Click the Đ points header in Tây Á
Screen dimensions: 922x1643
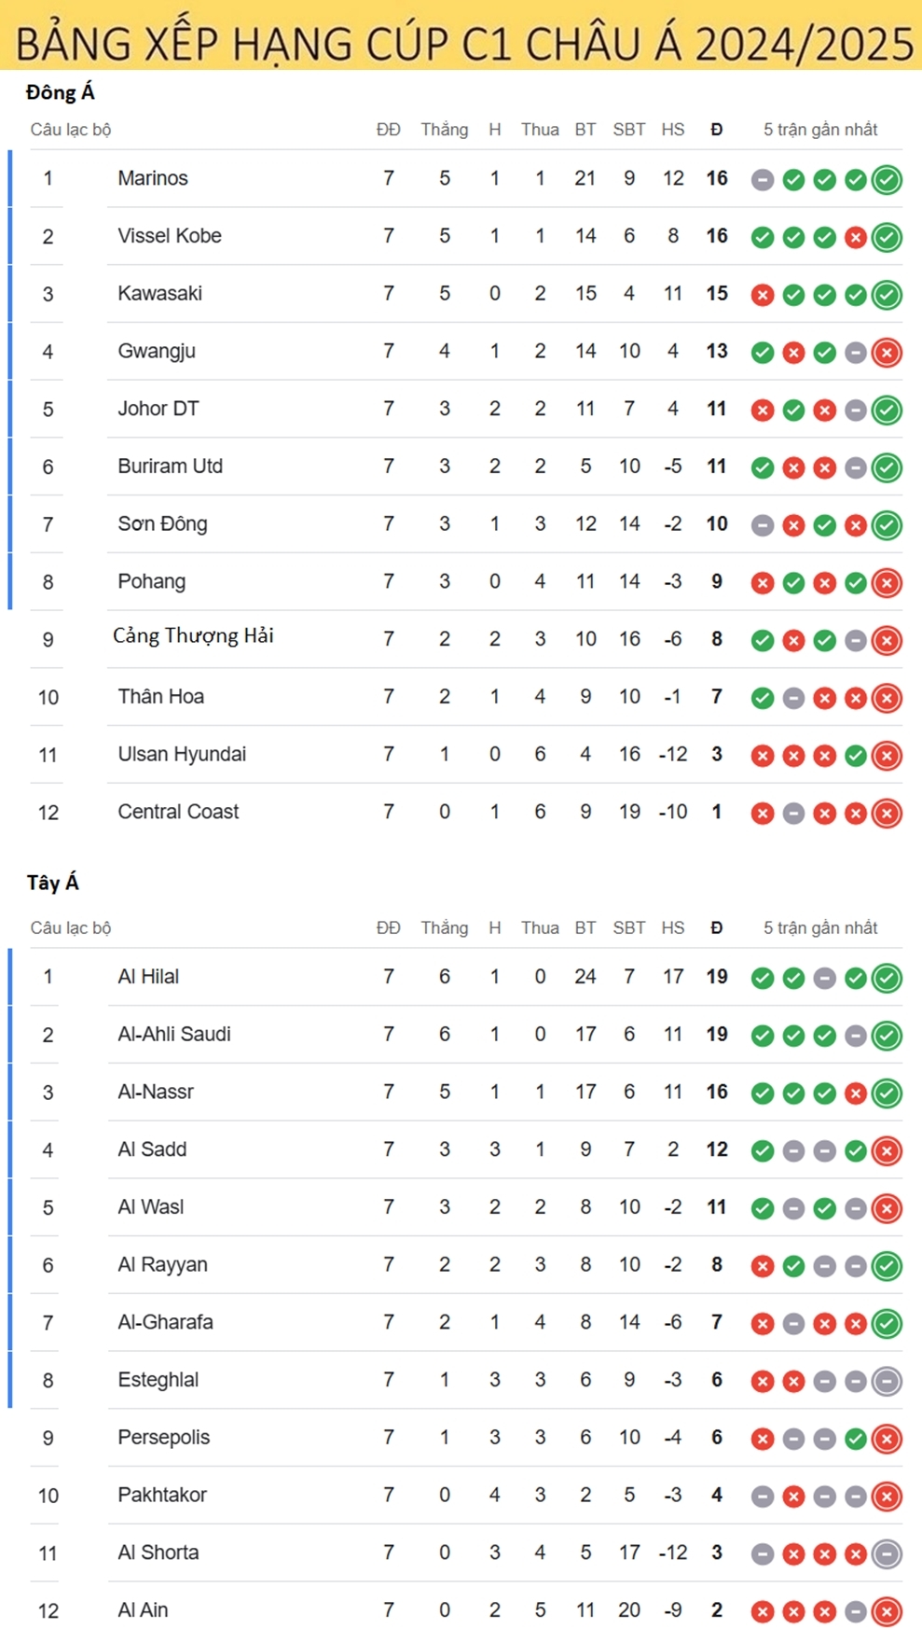coord(716,927)
